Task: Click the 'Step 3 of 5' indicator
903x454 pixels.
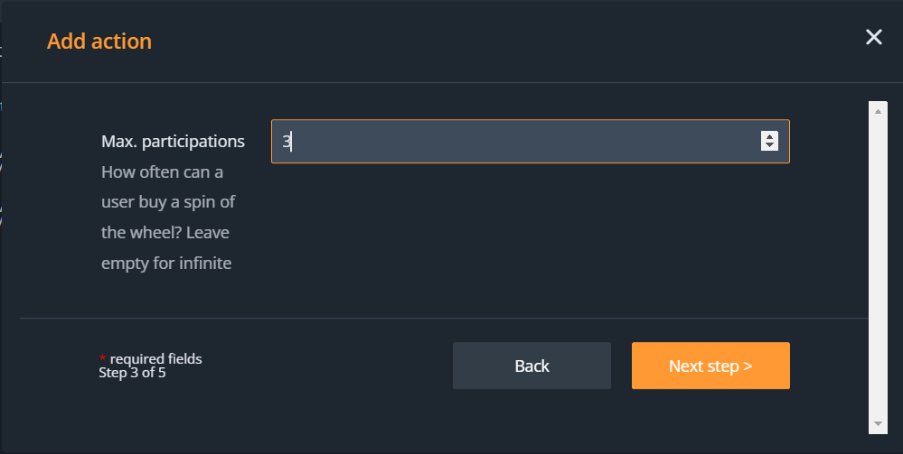Action: [132, 372]
